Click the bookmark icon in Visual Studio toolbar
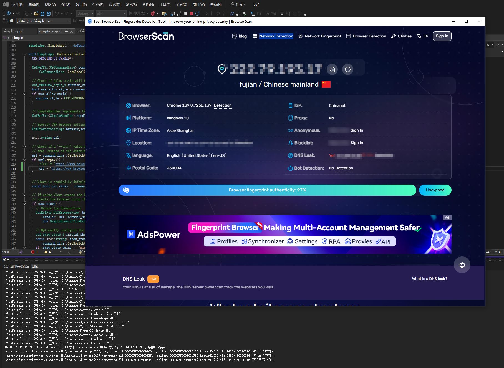The image size is (504, 368). 282,13
